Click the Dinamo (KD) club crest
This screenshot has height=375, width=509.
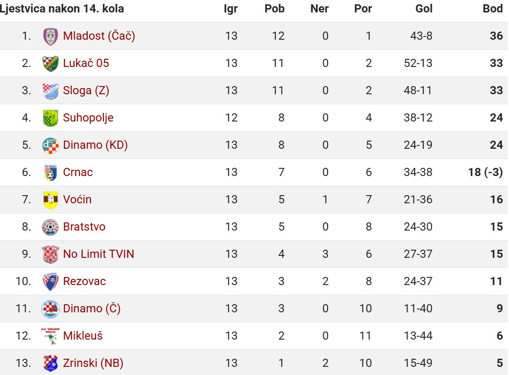click(50, 145)
